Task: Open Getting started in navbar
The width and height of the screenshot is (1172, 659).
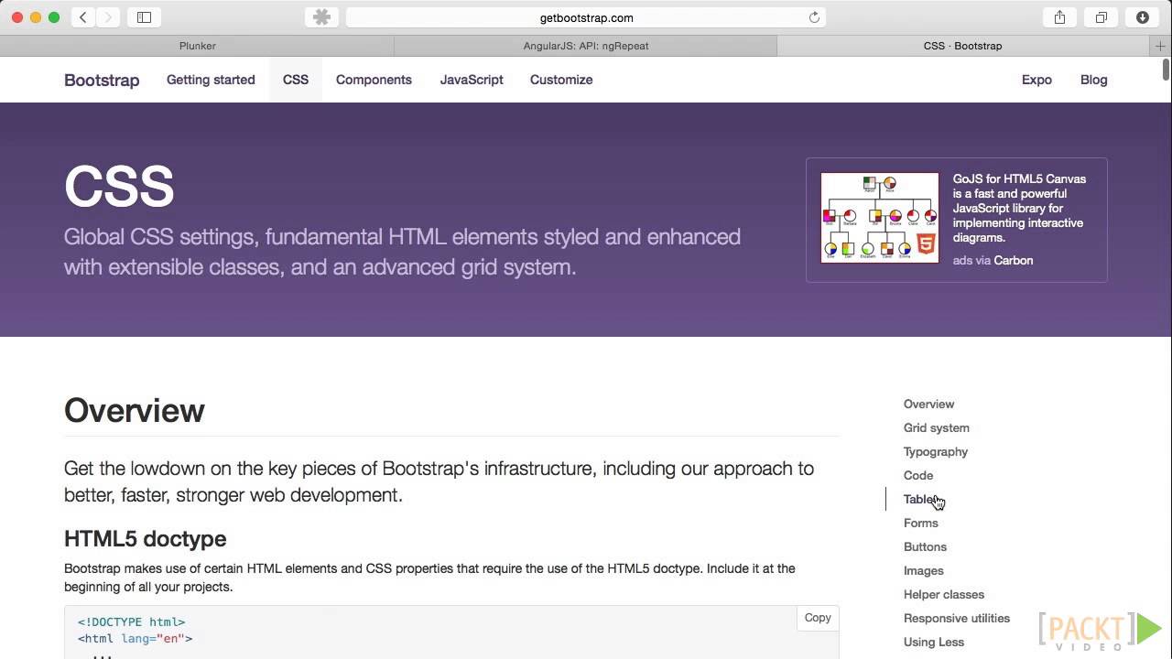Action: [x=211, y=80]
